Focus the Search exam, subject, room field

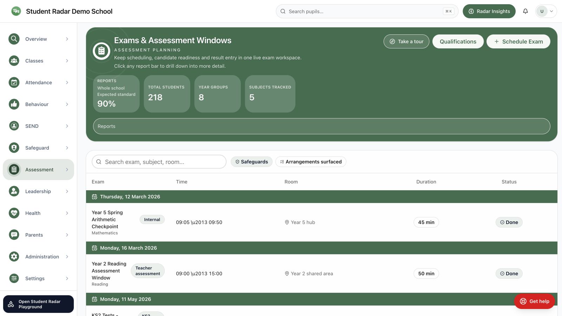(159, 162)
